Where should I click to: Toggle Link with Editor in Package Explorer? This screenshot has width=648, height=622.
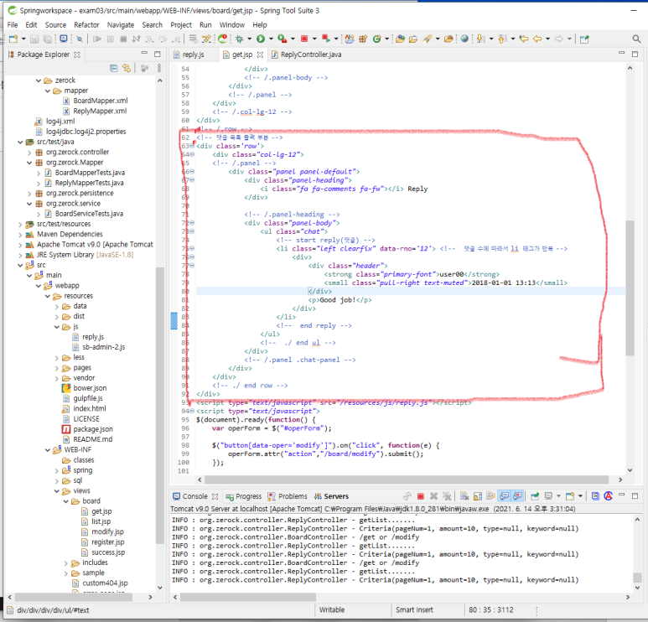tap(127, 68)
